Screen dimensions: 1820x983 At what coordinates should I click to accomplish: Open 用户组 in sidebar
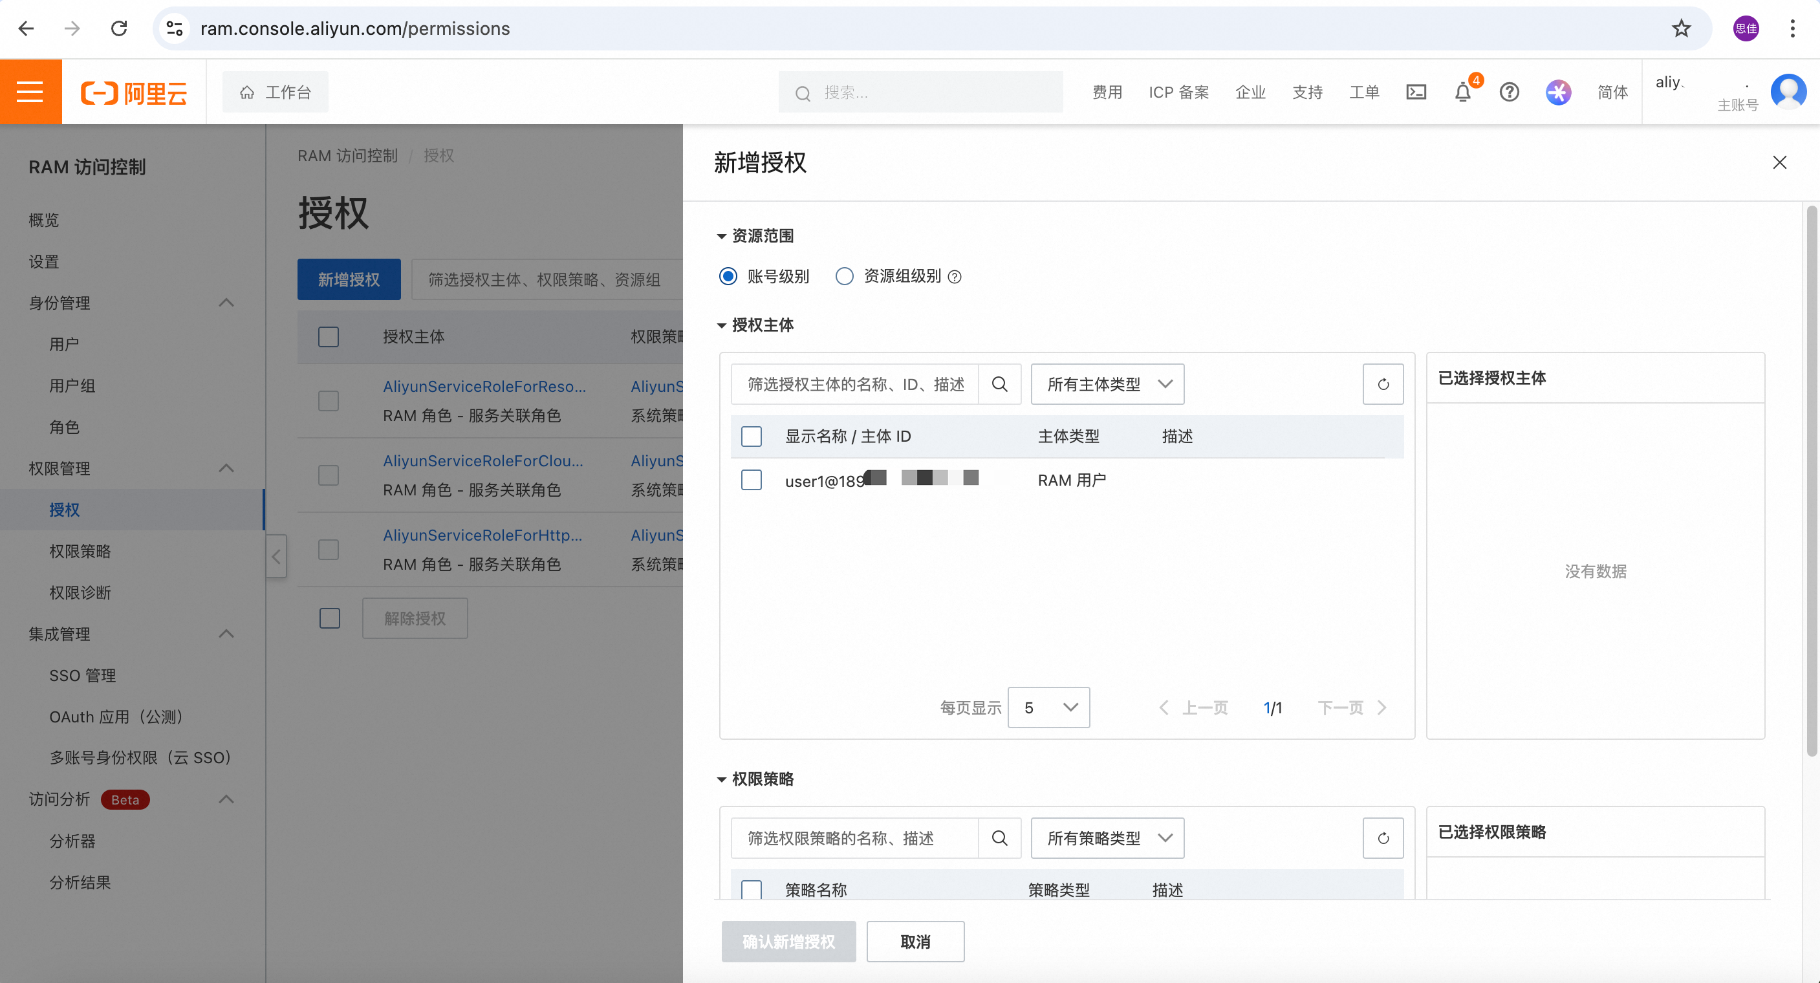click(x=72, y=385)
